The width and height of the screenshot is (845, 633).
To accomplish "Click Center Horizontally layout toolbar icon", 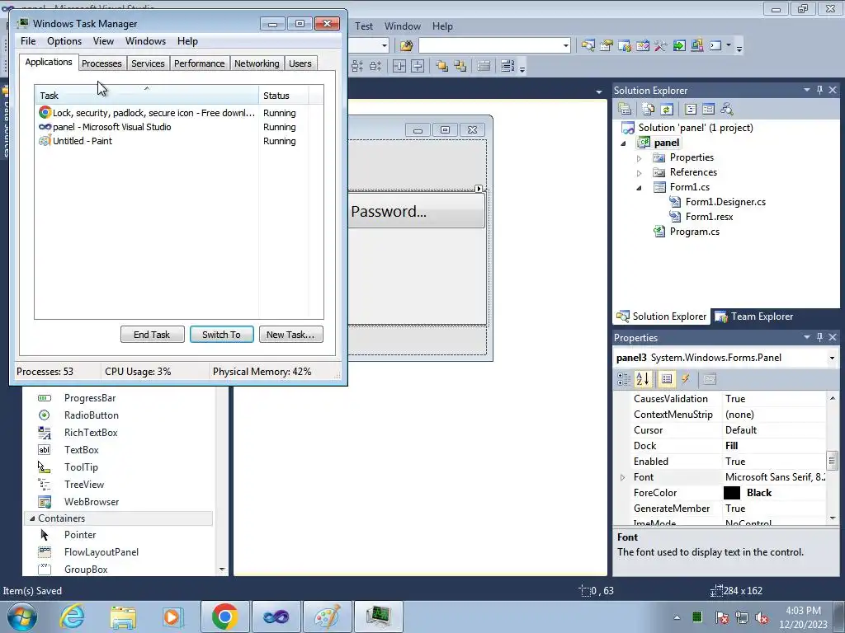I will 399,66.
